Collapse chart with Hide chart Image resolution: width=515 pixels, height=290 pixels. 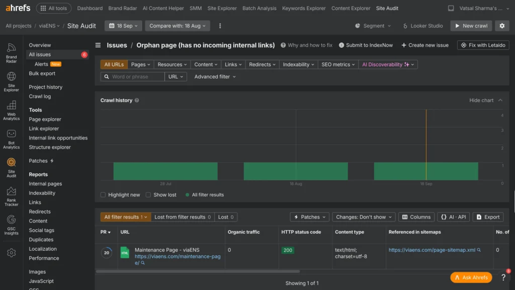485,100
